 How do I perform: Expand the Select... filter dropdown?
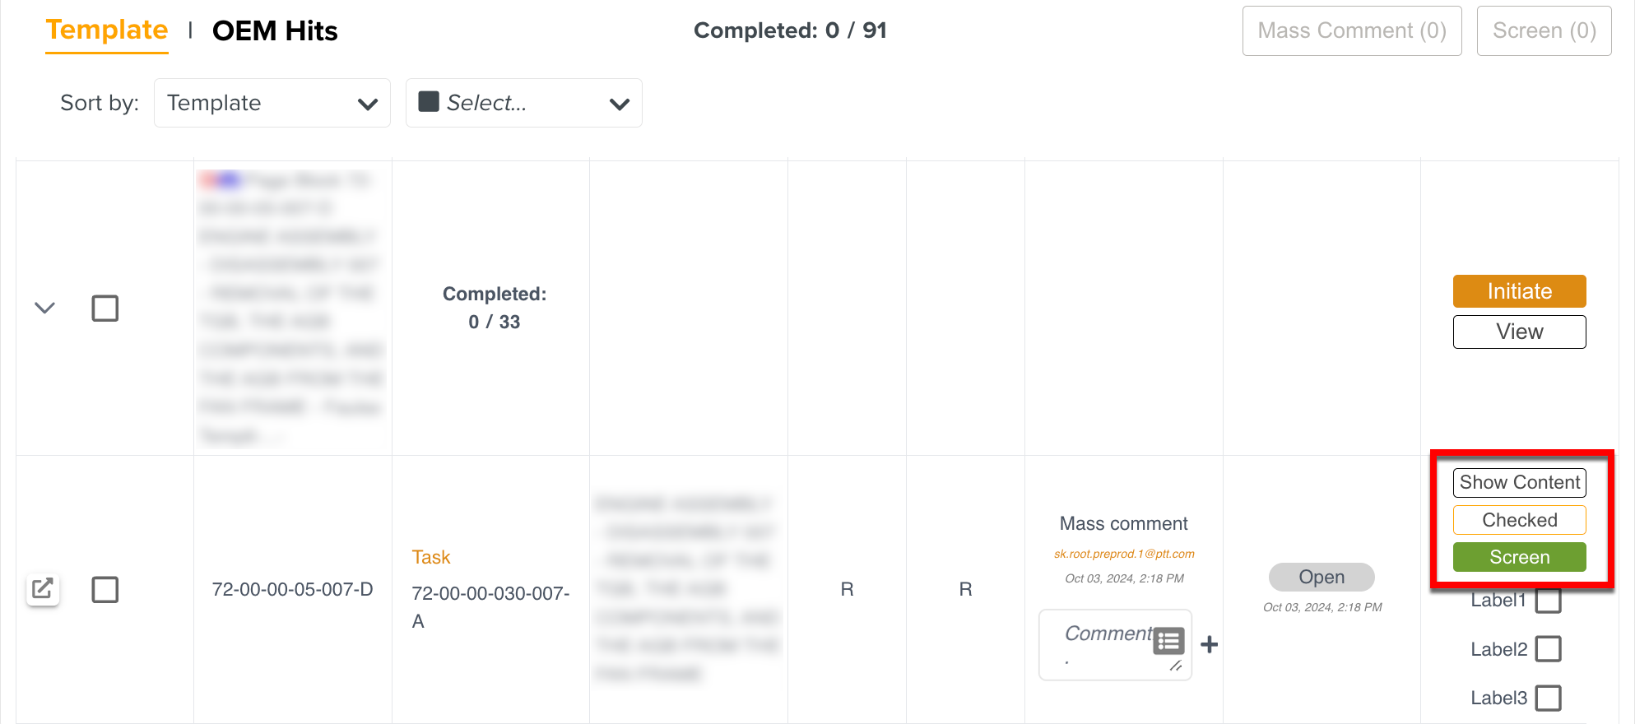(x=524, y=103)
